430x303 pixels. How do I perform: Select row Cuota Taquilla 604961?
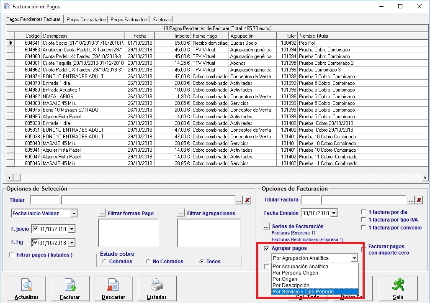217,63
